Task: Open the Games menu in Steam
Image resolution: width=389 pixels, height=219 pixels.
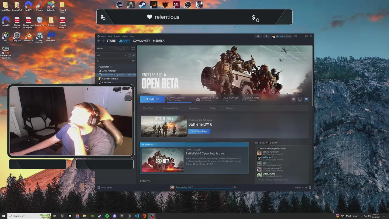Action: click(x=125, y=36)
